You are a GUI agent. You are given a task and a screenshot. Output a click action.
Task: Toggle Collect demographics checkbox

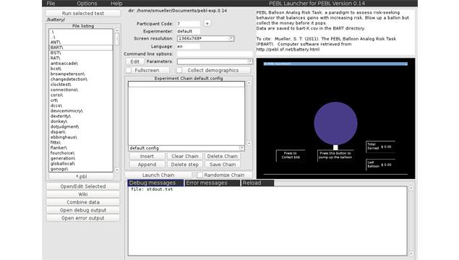(179, 70)
